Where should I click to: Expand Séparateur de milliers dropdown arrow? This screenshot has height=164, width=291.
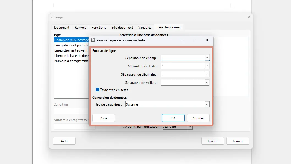[207, 82]
